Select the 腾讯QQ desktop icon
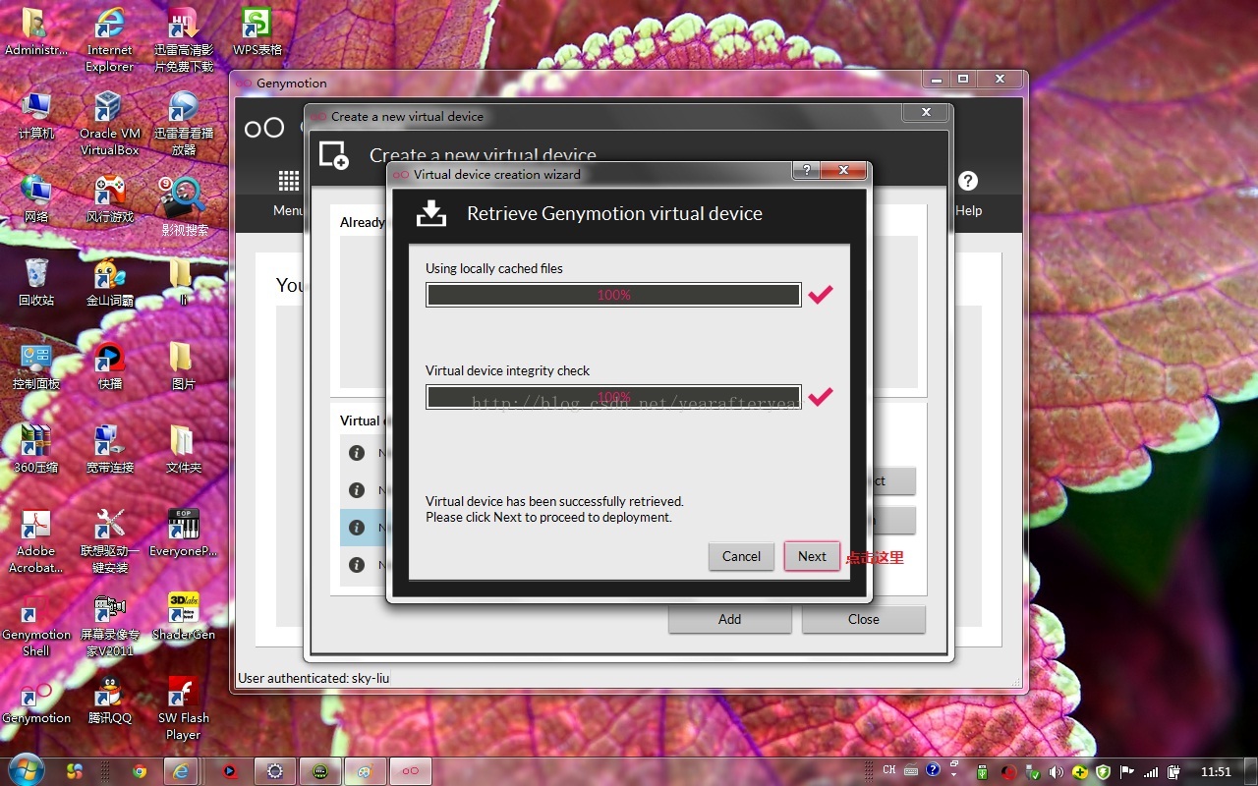1258x786 pixels. (x=109, y=701)
